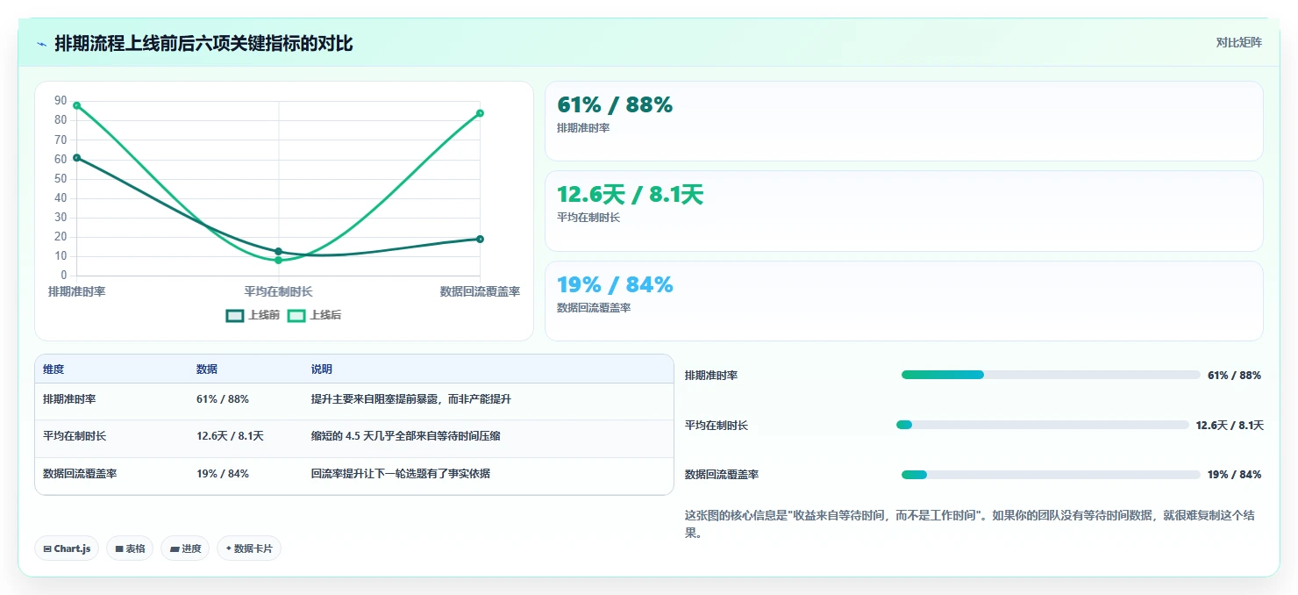
Task: Select the 进度 tag chip
Action: click(185, 548)
